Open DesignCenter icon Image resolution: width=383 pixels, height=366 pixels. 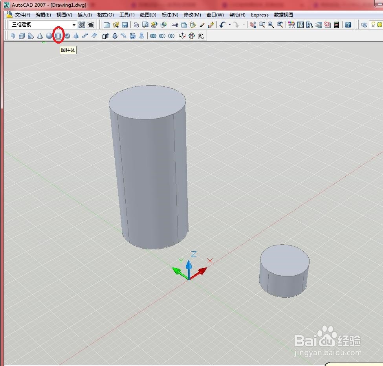[x=301, y=25]
